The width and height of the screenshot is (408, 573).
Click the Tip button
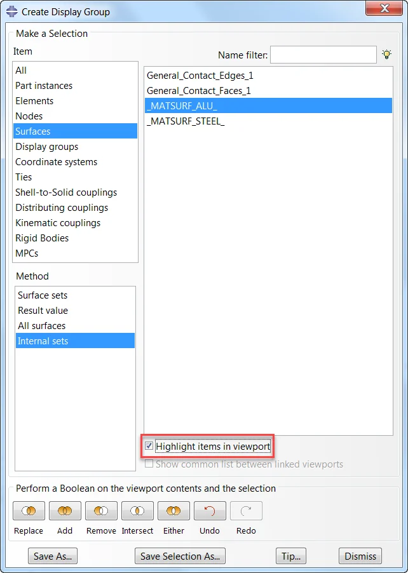click(x=291, y=556)
